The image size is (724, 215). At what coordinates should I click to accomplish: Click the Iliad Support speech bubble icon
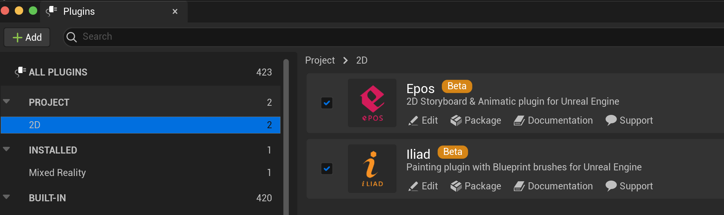pos(611,186)
